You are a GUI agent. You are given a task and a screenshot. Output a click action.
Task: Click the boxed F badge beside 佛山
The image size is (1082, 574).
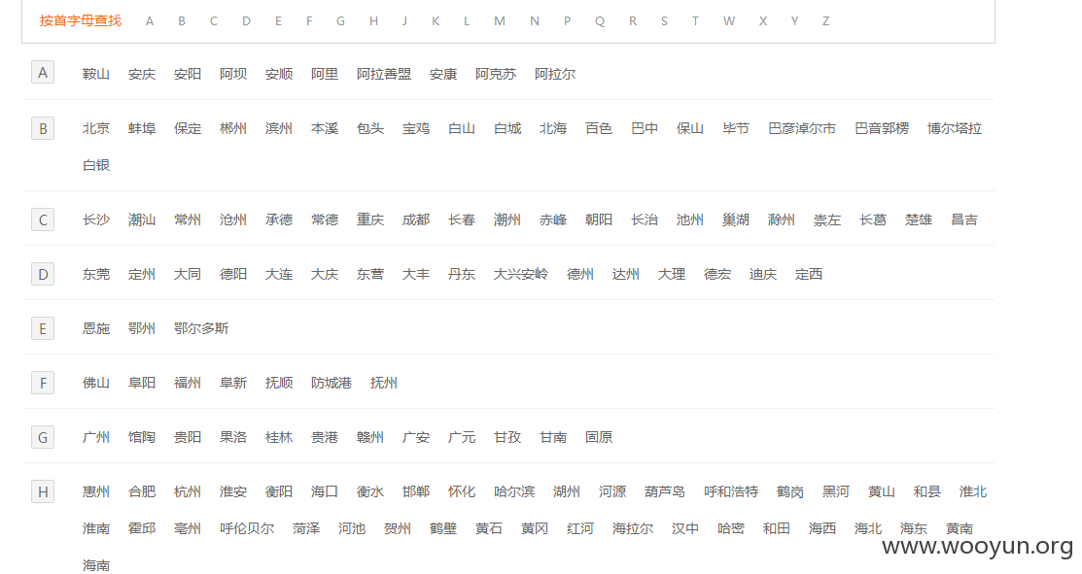tap(43, 383)
